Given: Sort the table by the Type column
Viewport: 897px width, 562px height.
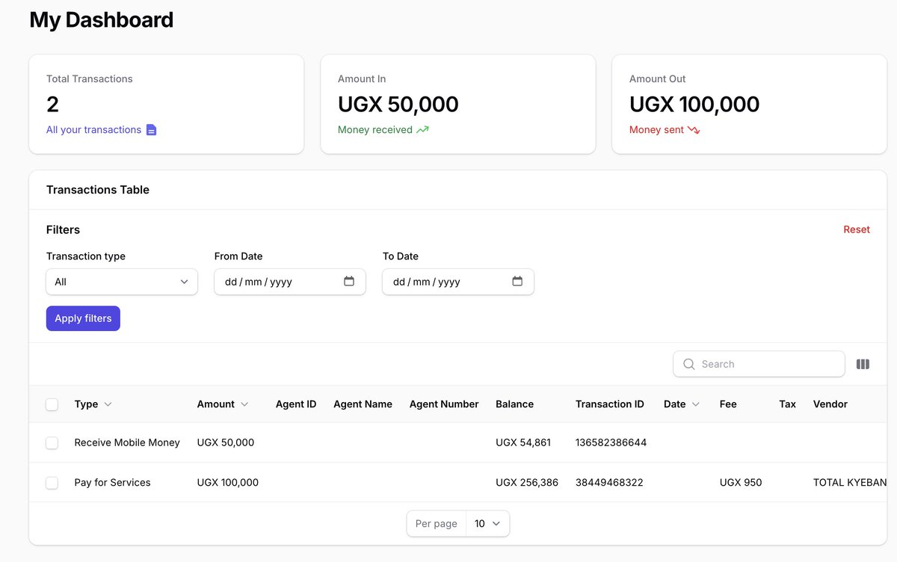Looking at the screenshot, I should click(93, 404).
